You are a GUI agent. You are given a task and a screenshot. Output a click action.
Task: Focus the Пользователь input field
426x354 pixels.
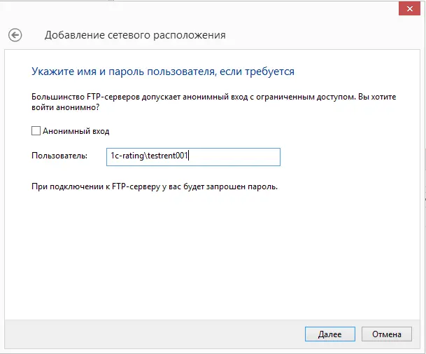[x=193, y=157]
